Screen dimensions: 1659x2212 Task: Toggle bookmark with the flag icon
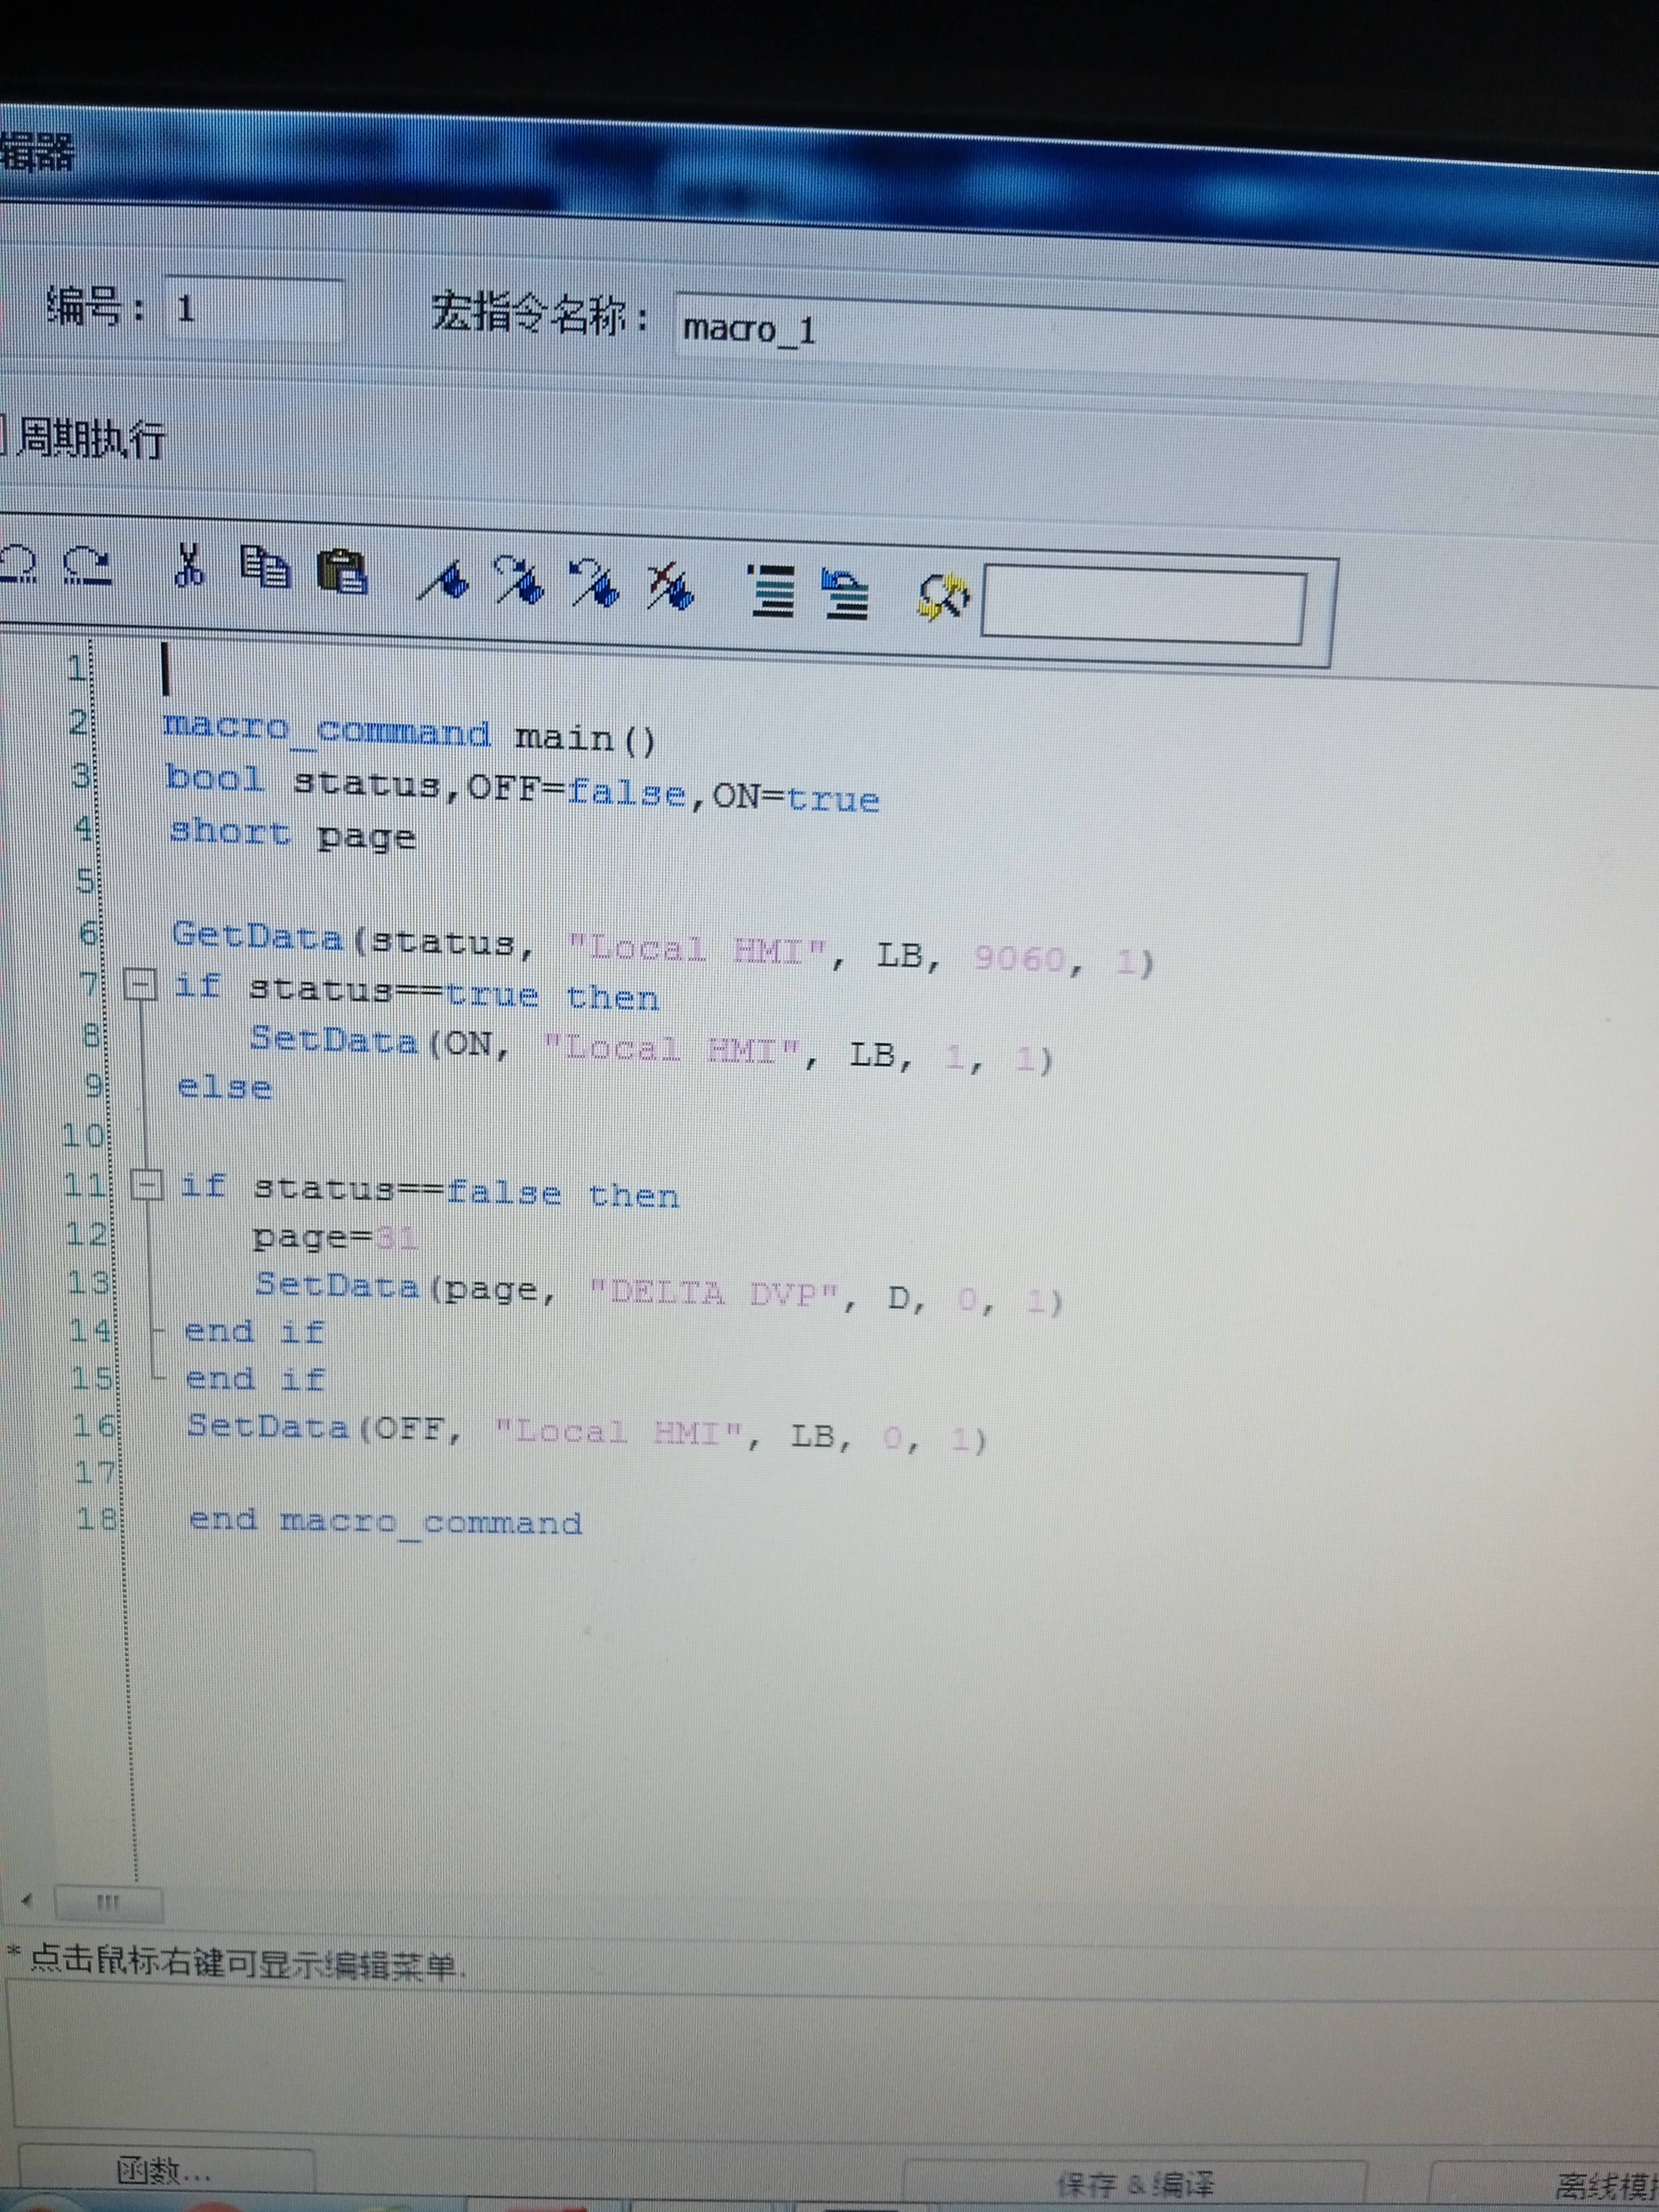coord(444,580)
